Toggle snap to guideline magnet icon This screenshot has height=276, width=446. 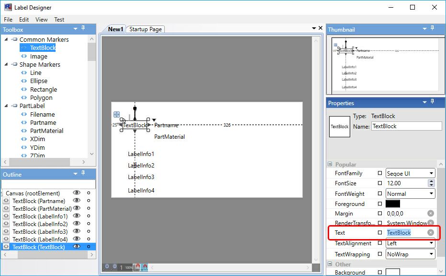(145, 267)
